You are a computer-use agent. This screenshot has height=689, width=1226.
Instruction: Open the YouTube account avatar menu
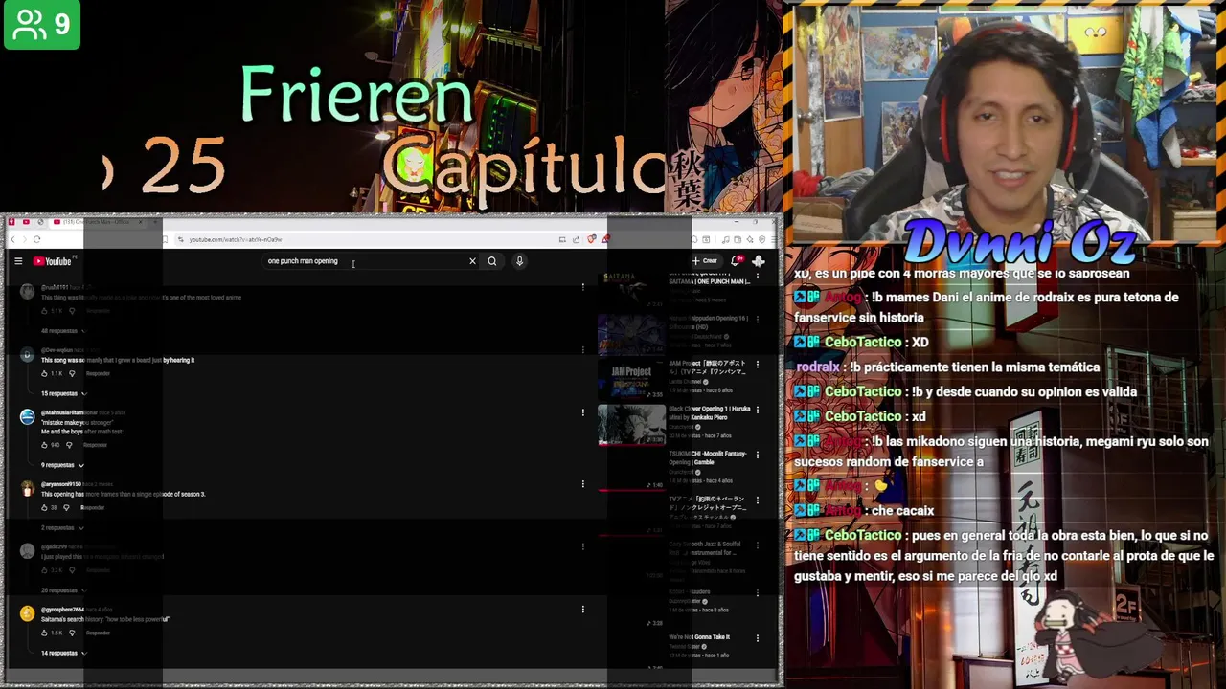coord(759,260)
